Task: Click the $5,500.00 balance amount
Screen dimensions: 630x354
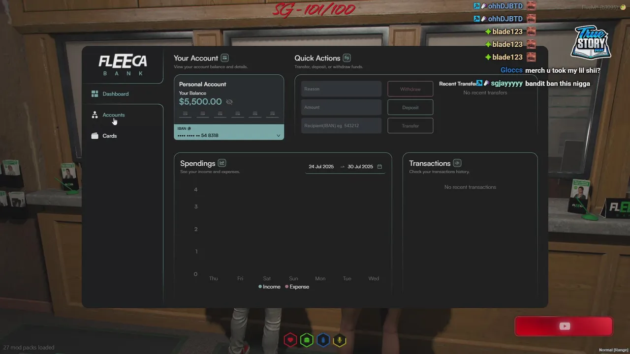Action: pos(200,102)
